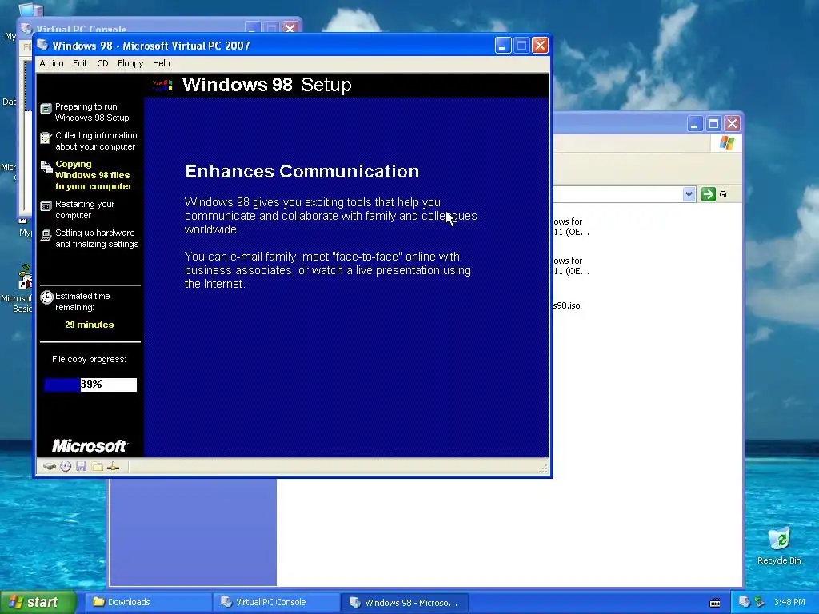Click the Windows 98 Setup flag logo

pos(162,85)
